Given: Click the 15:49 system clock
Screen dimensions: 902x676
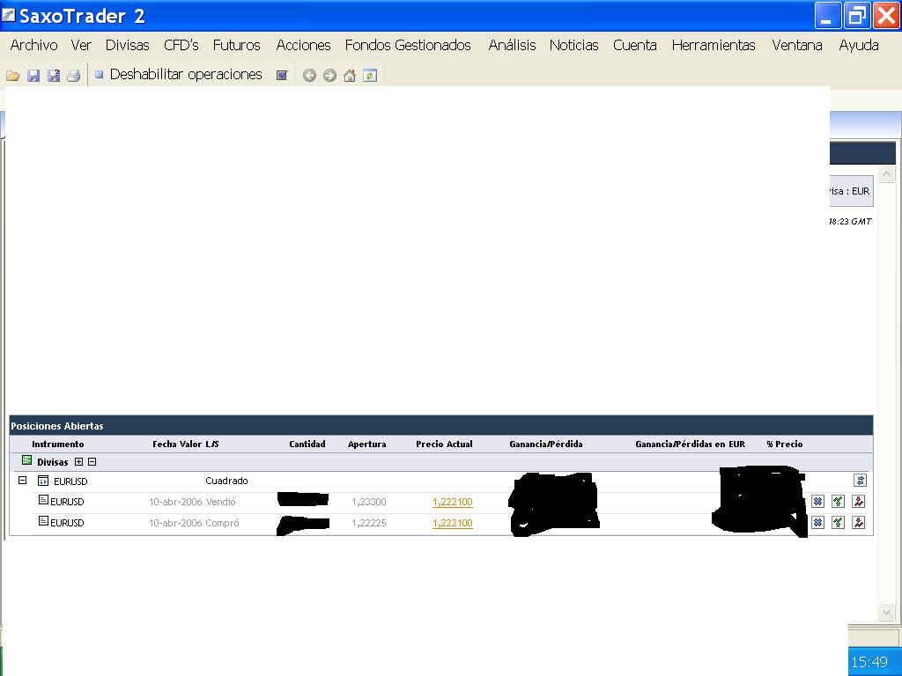Looking at the screenshot, I should click(x=869, y=662).
